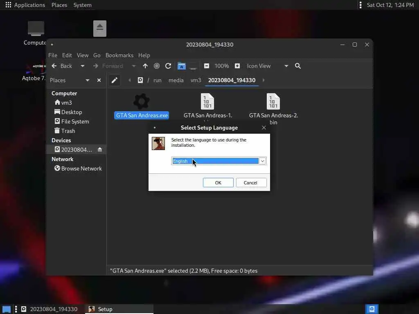This screenshot has height=314, width=419.
Task: Go up to the parent folder
Action: click(x=145, y=66)
